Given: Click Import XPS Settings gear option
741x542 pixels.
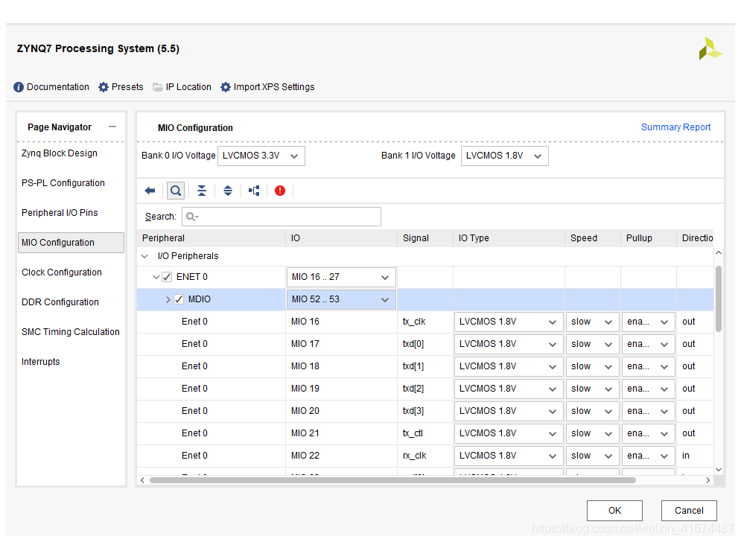Looking at the screenshot, I should [x=267, y=87].
